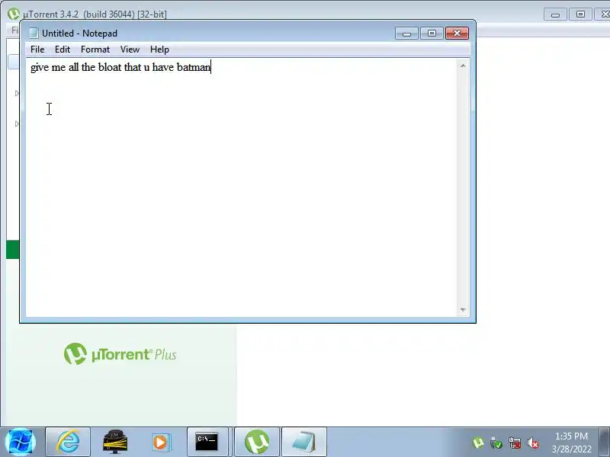Switch to uTorrent from the taskbar
This screenshot has height=457, width=610.
[257, 442]
